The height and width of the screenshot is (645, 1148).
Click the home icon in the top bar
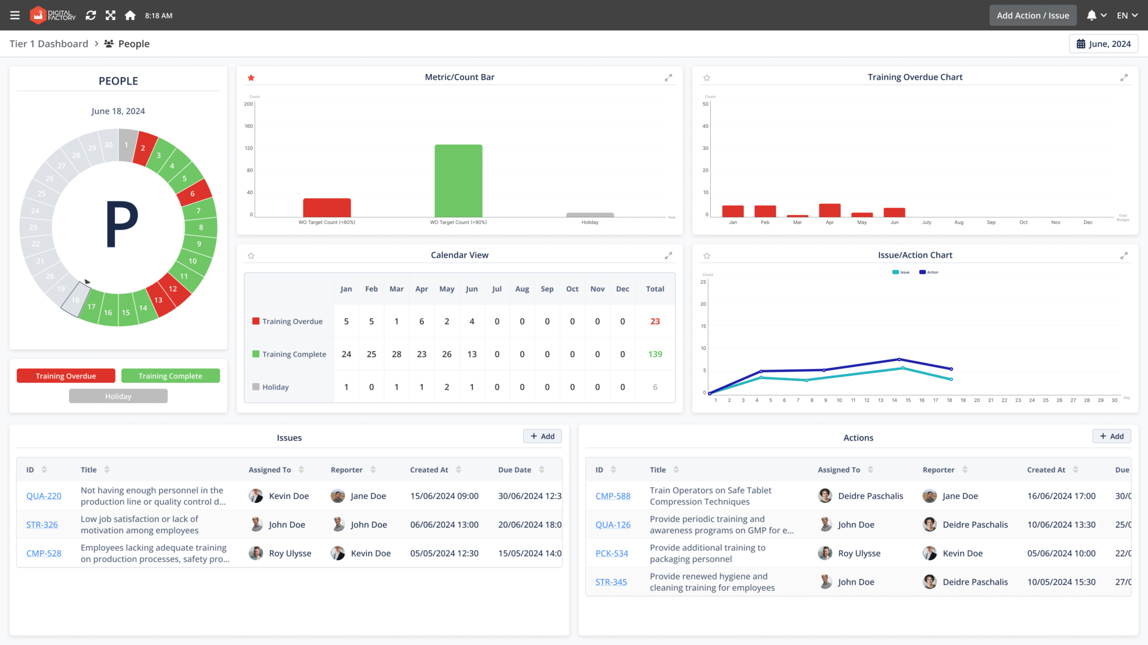(x=130, y=15)
